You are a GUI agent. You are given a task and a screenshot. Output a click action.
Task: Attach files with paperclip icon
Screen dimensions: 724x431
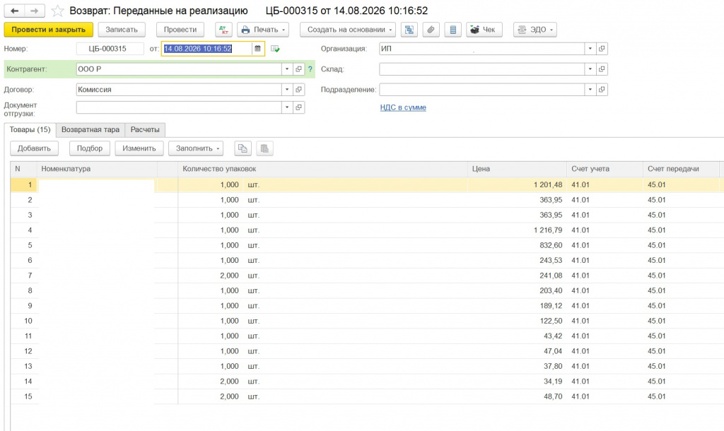[431, 30]
